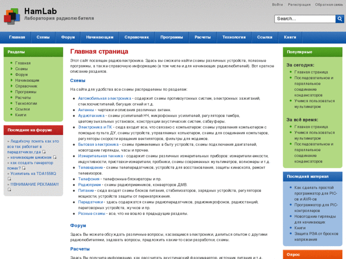
Task: Open the Ссылки tab in the blue navbar
Action: coord(265,37)
